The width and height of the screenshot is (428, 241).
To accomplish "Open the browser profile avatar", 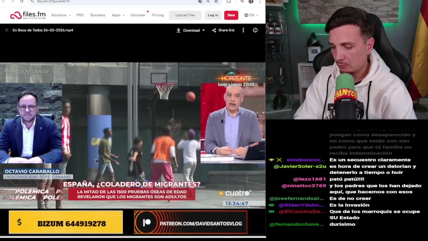I will coord(251,1).
